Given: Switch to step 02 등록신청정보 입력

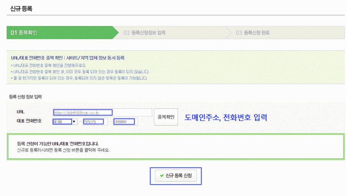Looking at the screenshot, I should tap(144, 33).
